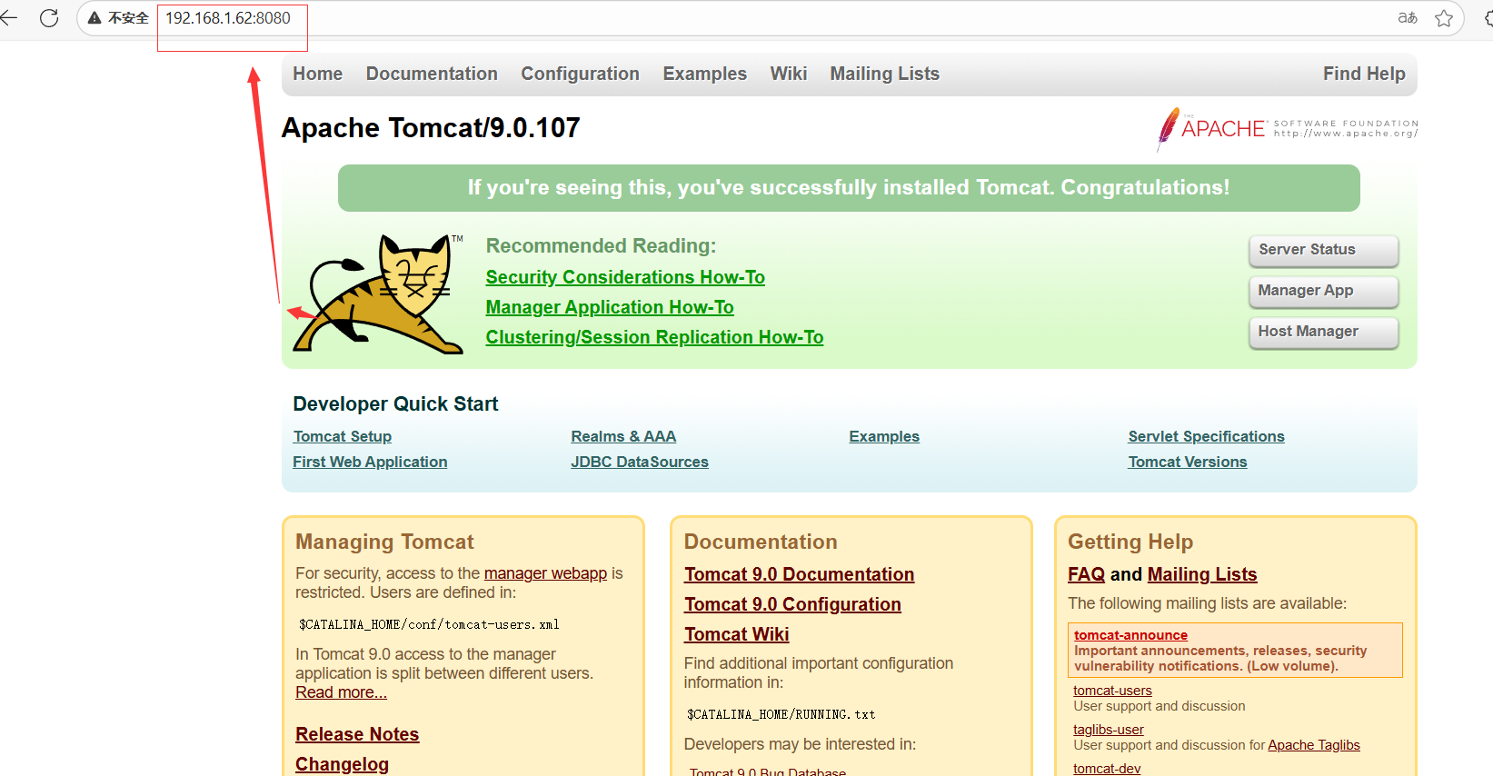
Task: Open the Tomcat 9.0 Documentation link
Action: 799,574
